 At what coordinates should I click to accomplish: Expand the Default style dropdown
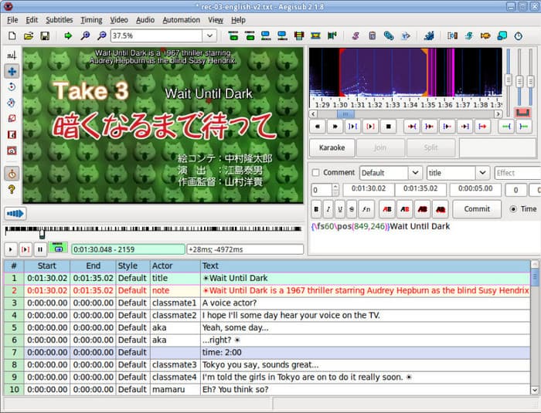click(x=416, y=172)
